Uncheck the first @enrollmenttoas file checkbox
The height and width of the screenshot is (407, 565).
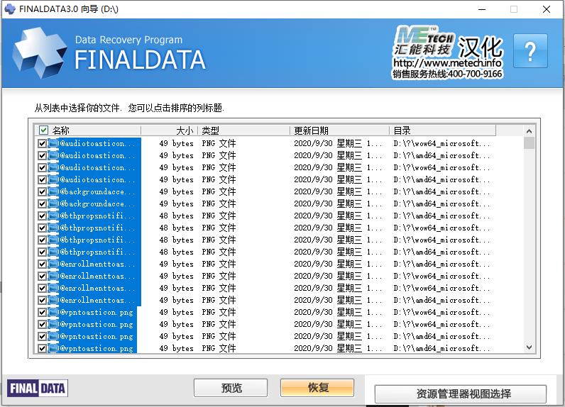point(42,264)
